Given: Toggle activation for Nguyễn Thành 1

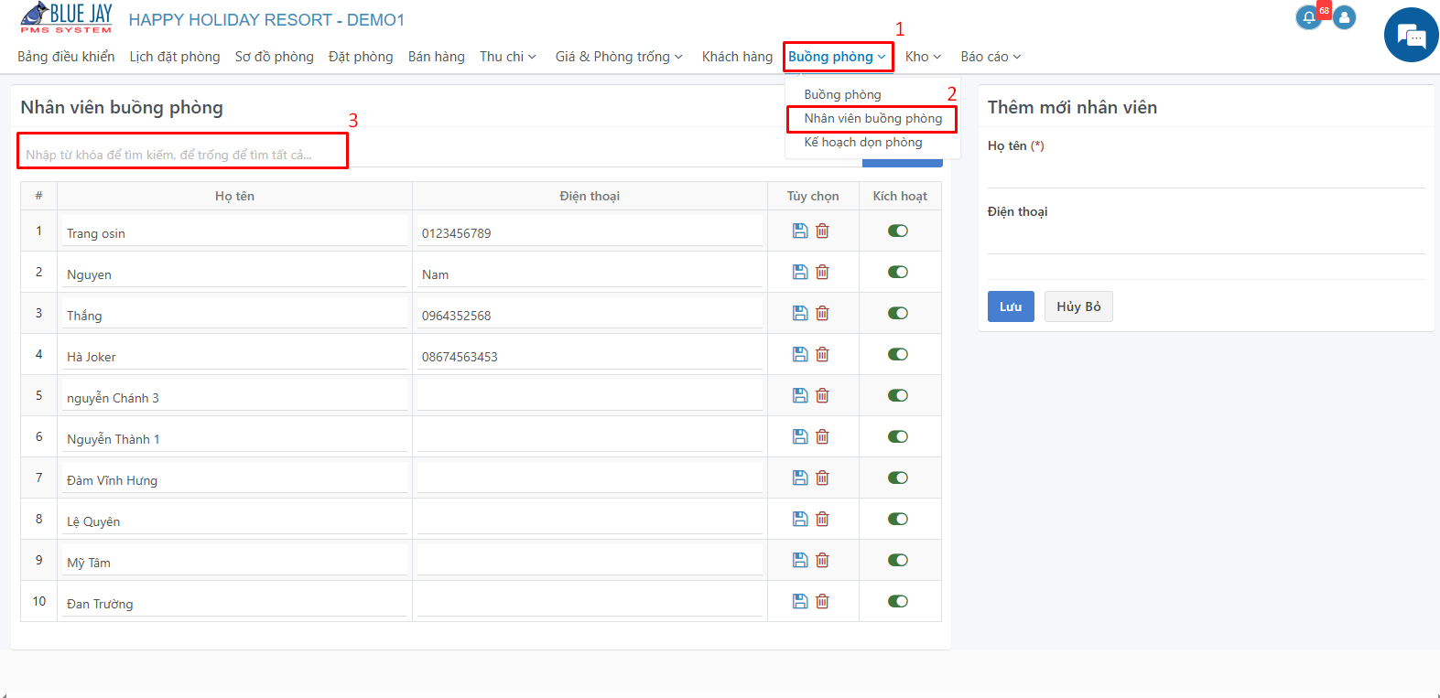Looking at the screenshot, I should pyautogui.click(x=898, y=436).
